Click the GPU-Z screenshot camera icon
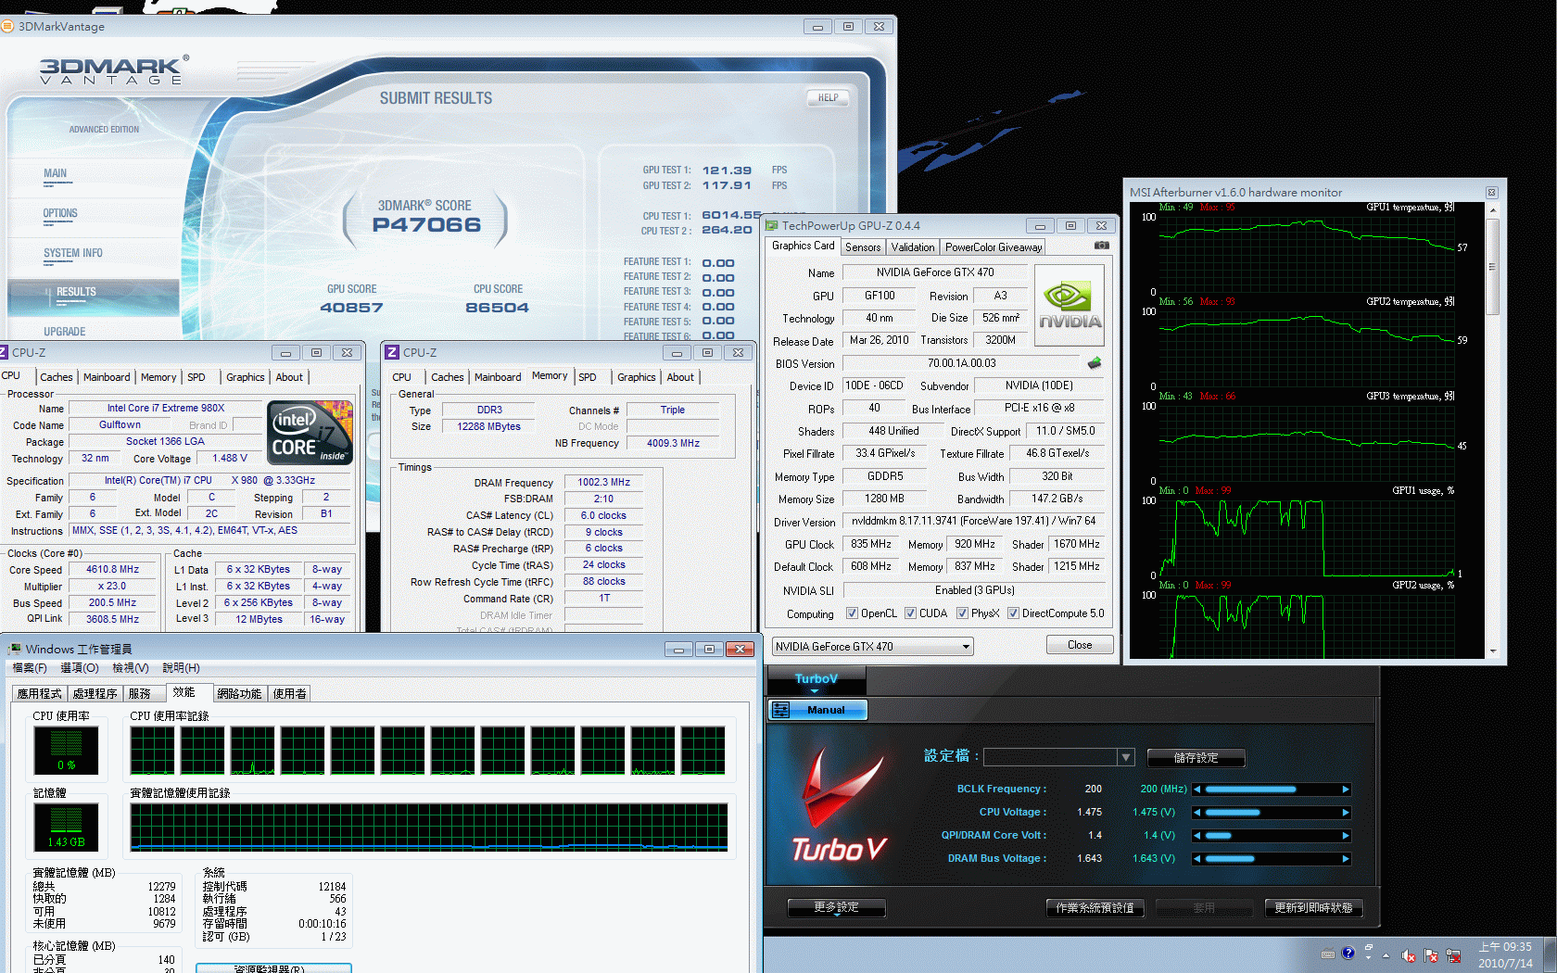The height and width of the screenshot is (973, 1557). coord(1101,246)
